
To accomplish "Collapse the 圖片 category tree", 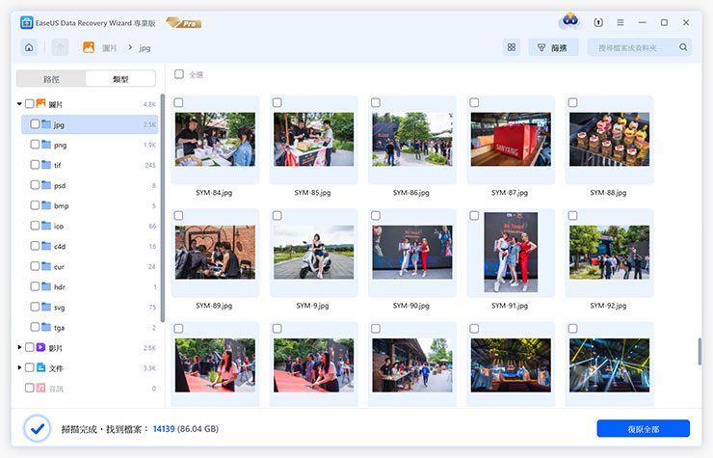I will pos(19,104).
